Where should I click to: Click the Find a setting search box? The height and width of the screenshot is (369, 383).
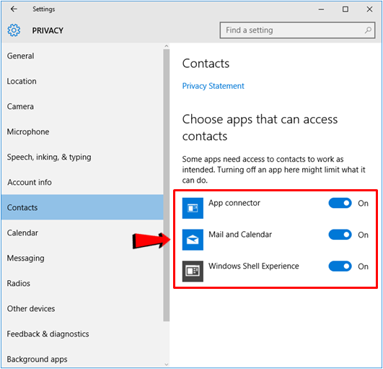tap(297, 30)
